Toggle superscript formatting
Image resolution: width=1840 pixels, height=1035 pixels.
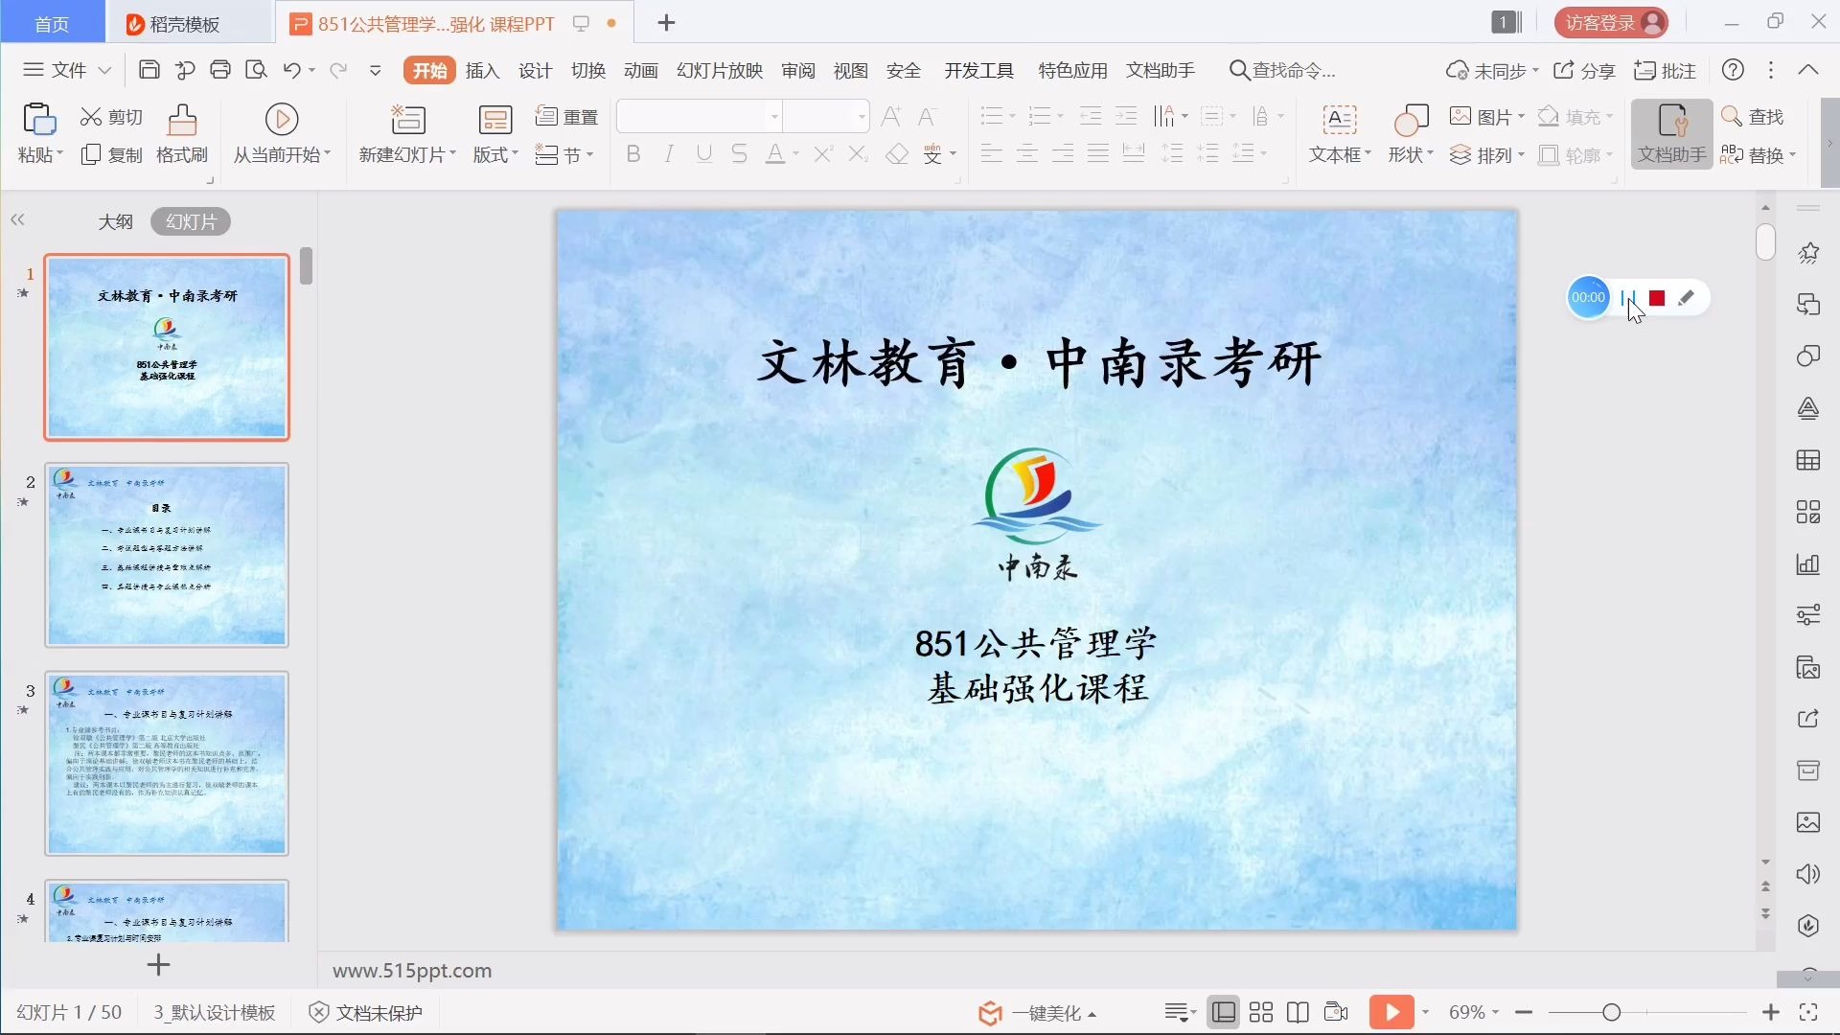pyautogui.click(x=823, y=154)
